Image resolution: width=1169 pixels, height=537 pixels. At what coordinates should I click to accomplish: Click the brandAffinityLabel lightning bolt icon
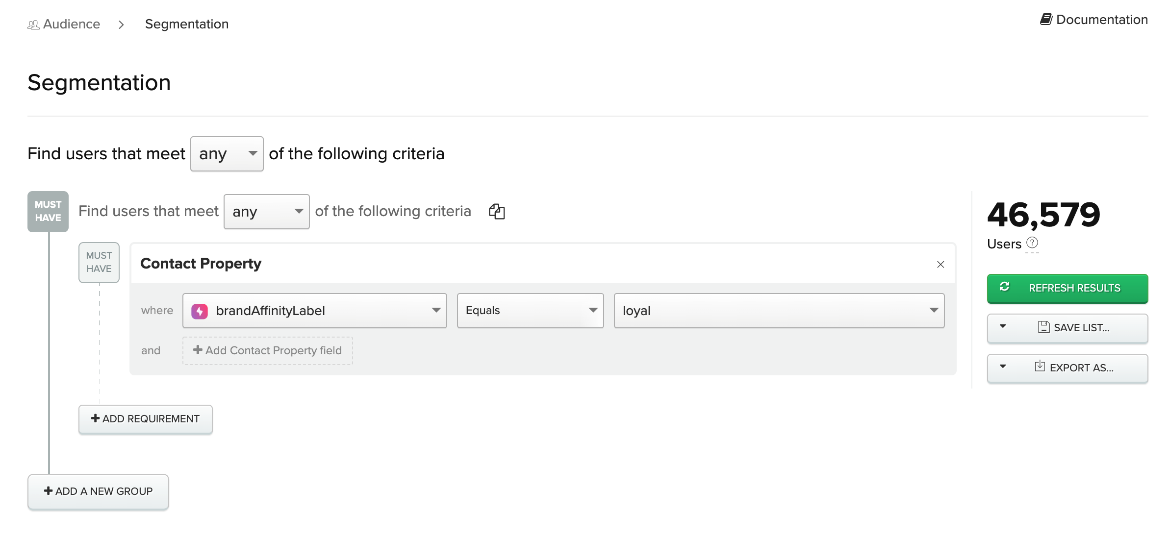(200, 311)
